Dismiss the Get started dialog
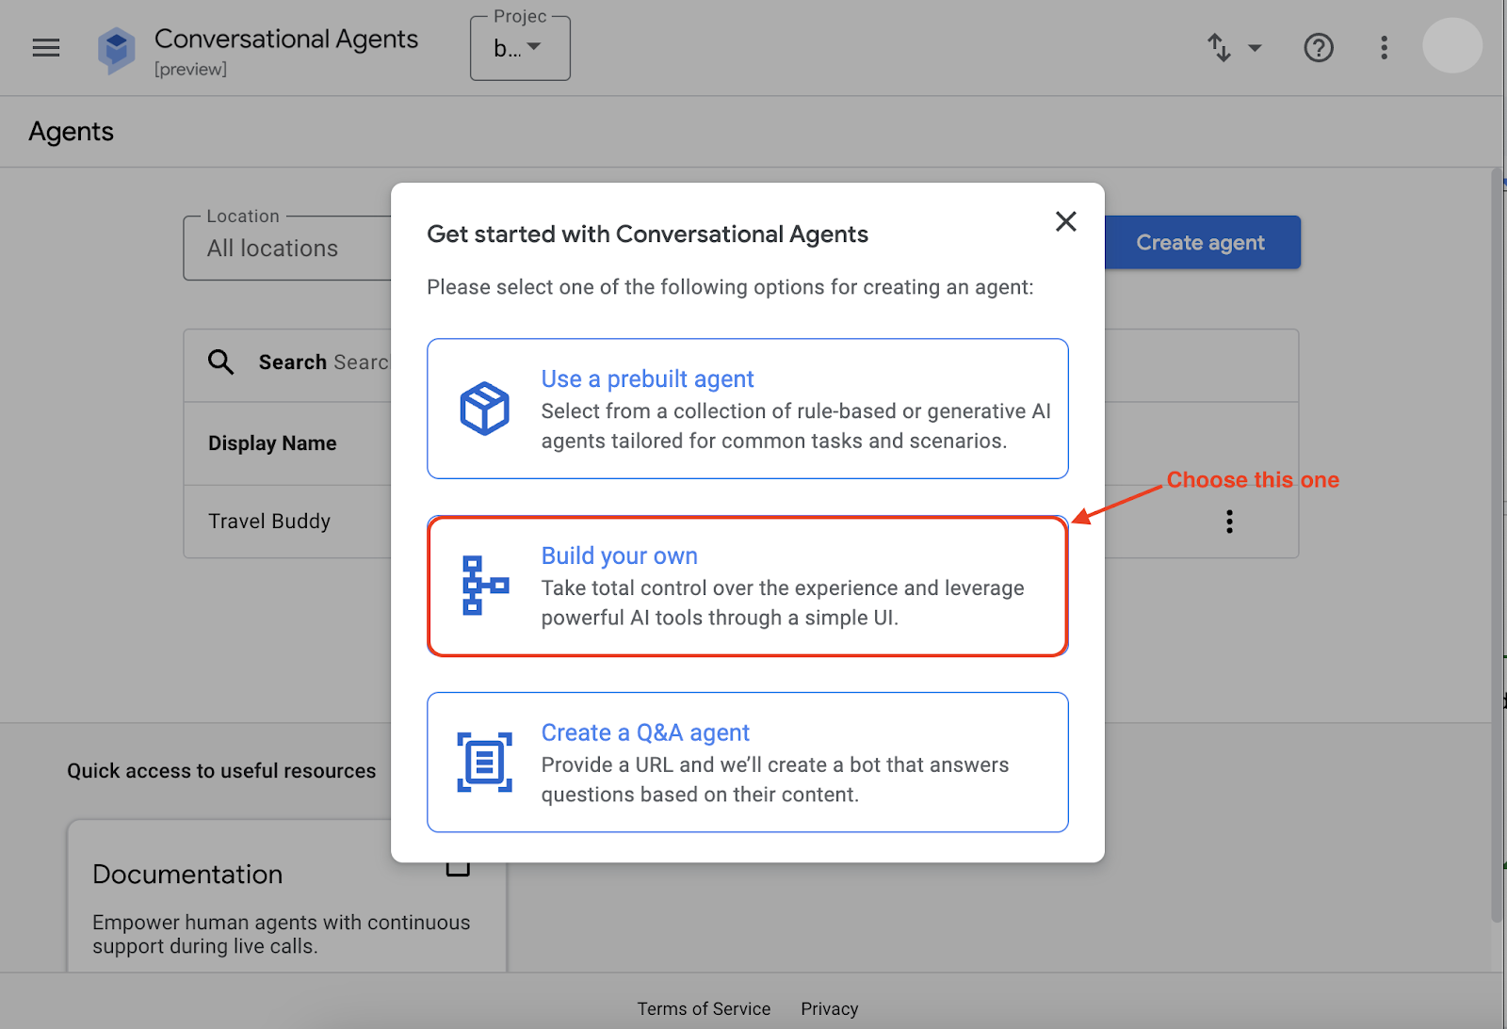The image size is (1507, 1029). tap(1065, 221)
